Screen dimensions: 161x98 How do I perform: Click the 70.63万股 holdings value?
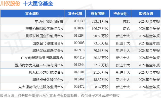pyautogui.click(x=101, y=51)
